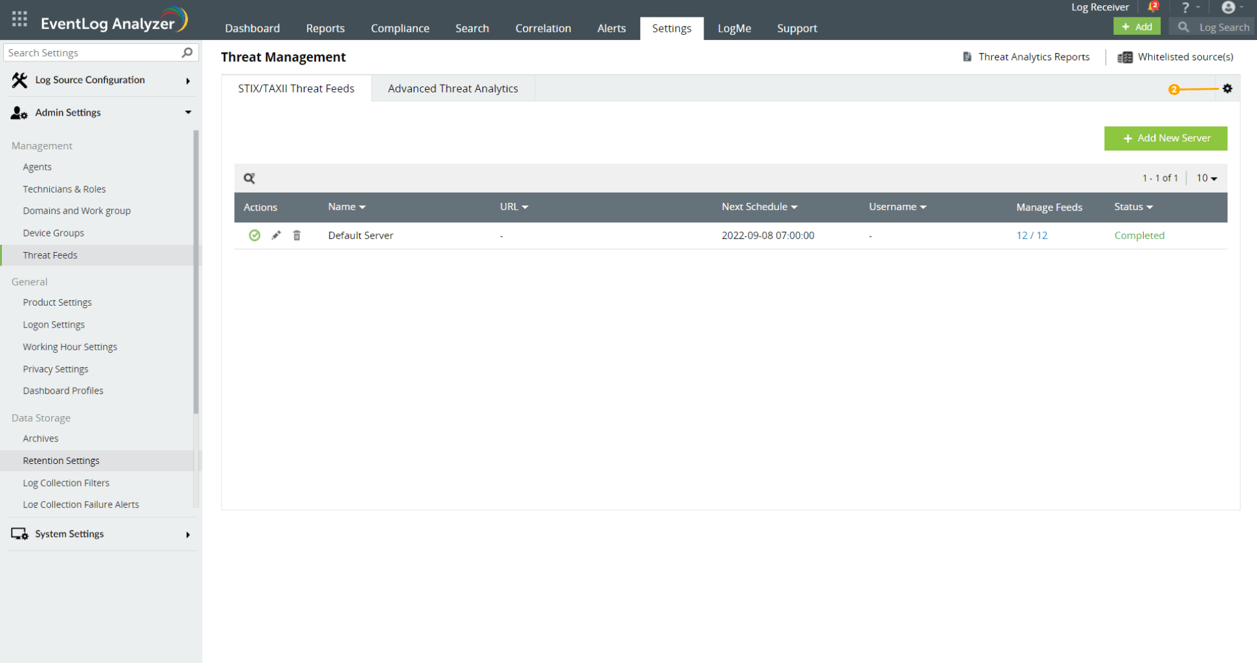This screenshot has width=1257, height=663.
Task: Click the notifications bell icon
Action: (x=1152, y=6)
